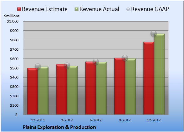Click the $700 y-axis label
The image size is (184, 132).
click(x=14, y=49)
